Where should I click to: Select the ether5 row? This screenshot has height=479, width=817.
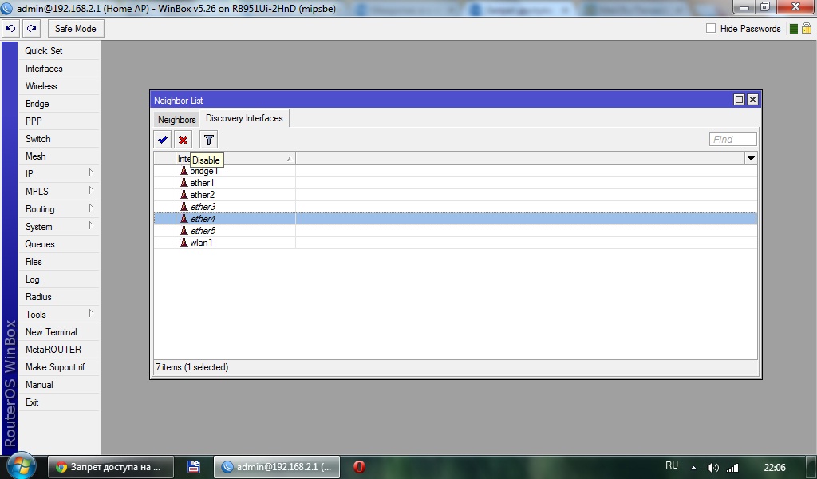coord(456,231)
